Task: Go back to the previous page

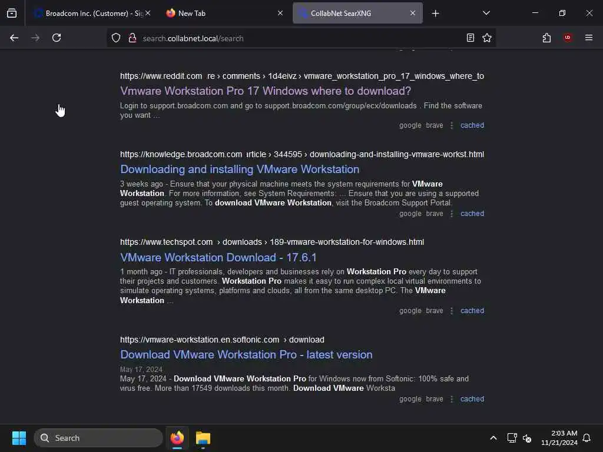Action: (x=14, y=38)
